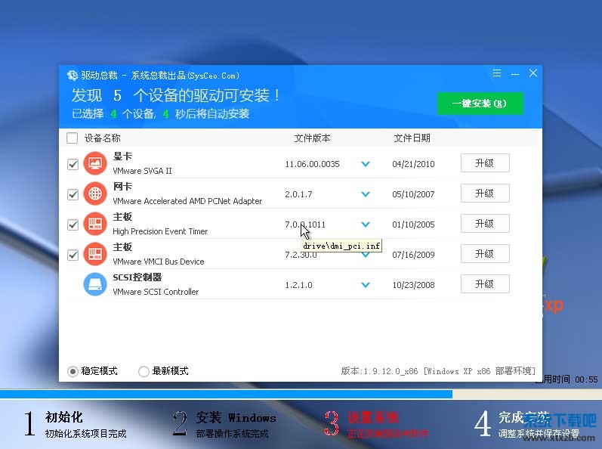Toggle the VMware Accelerated AMD PCNet Adapter checkbox
Screen dimensions: 602x449
pyautogui.click(x=73, y=194)
